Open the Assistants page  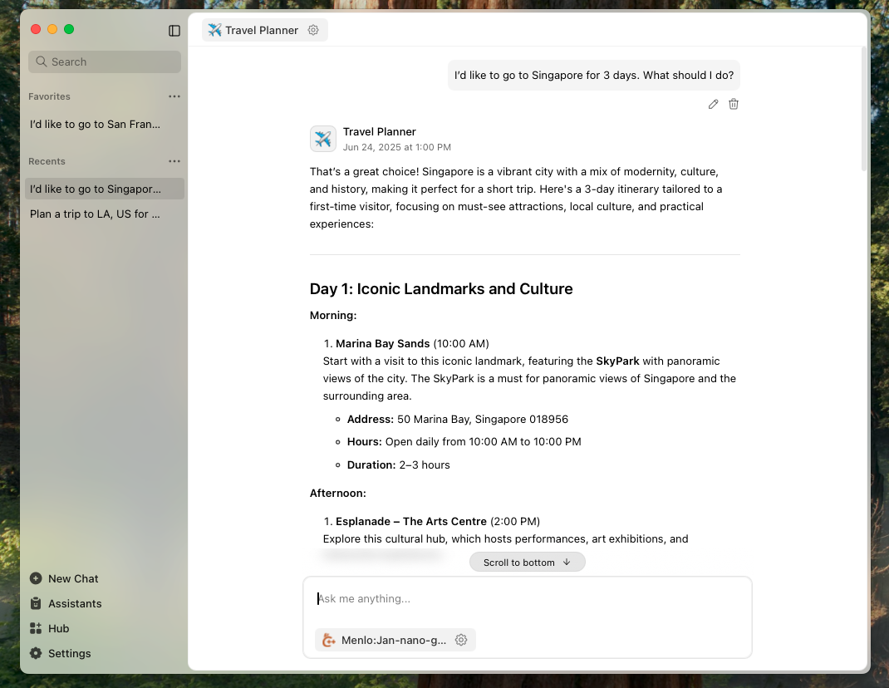[x=75, y=603]
